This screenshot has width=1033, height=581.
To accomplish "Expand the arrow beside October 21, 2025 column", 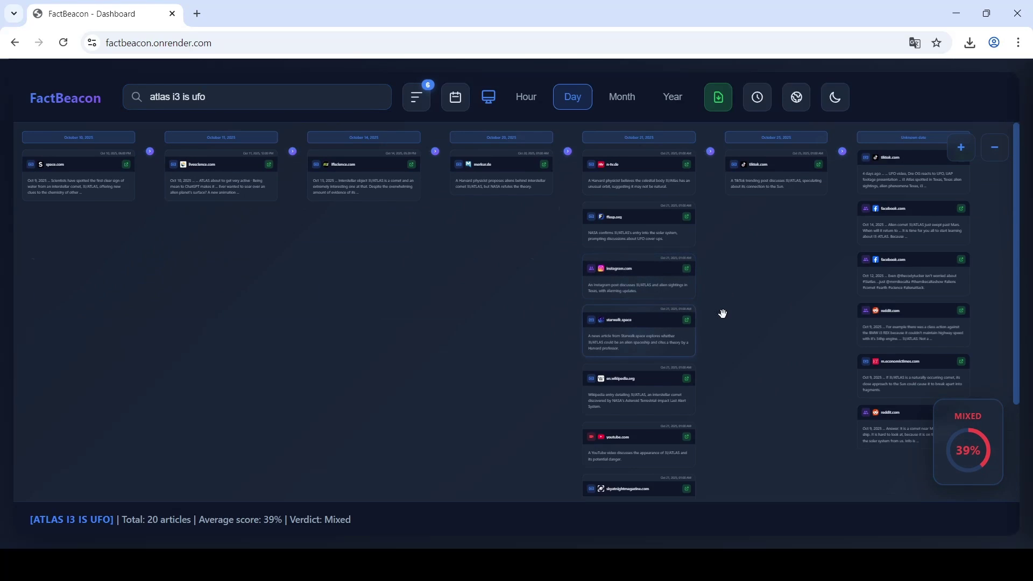I will click(x=711, y=152).
